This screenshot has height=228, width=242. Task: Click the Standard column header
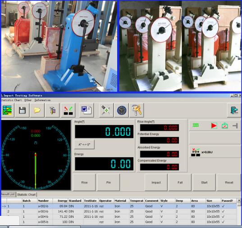point(75,201)
